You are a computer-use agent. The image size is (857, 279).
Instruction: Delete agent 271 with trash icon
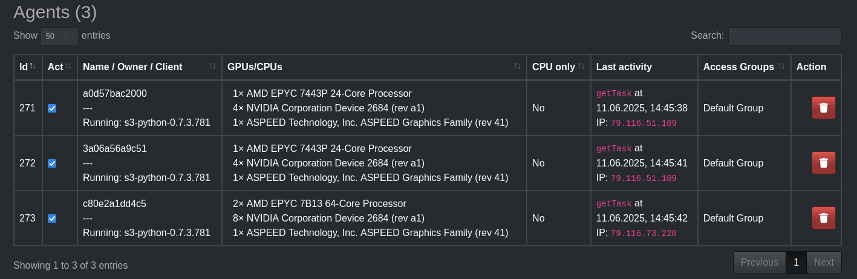point(823,108)
